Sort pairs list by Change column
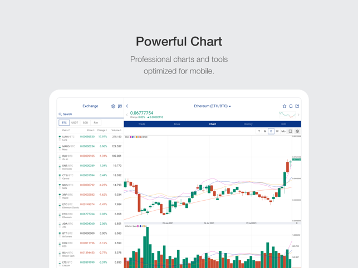This screenshot has height=268, width=358. tap(102, 130)
